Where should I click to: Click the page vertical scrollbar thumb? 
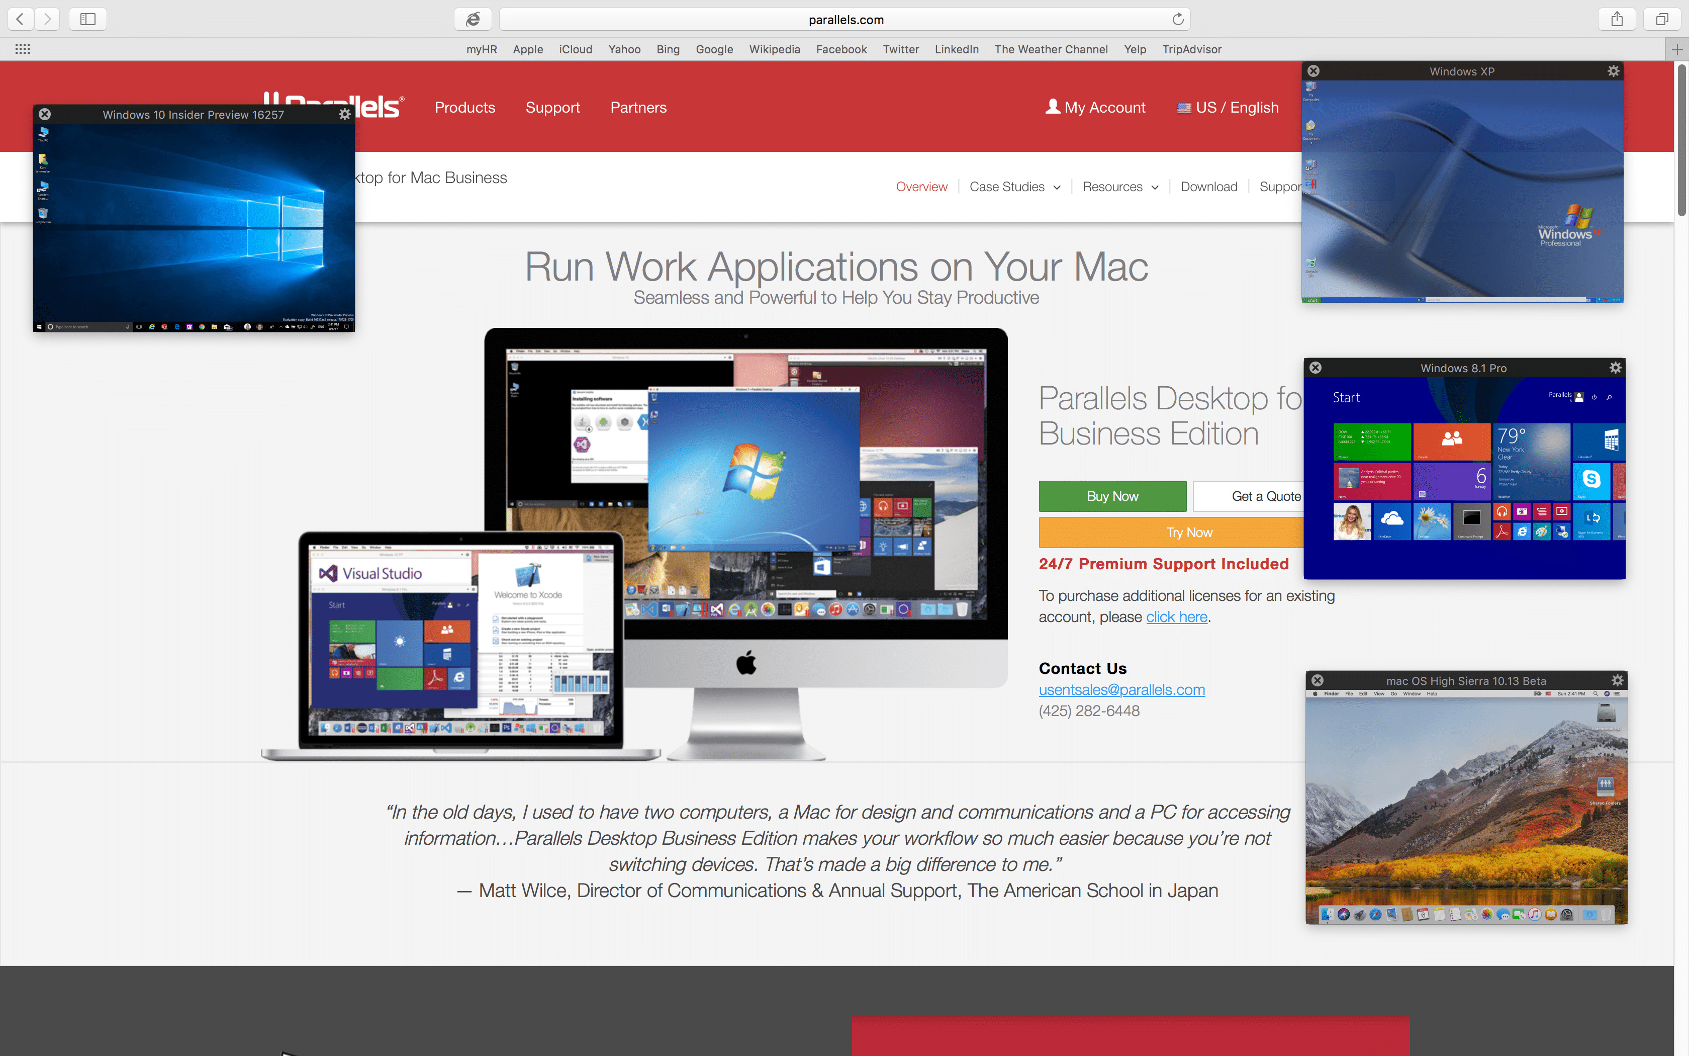(1681, 140)
